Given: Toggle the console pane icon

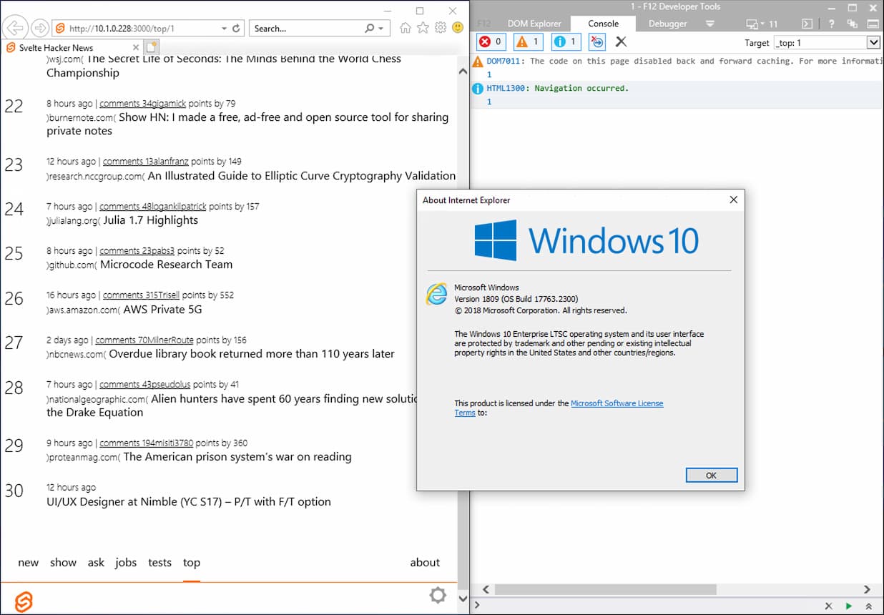Looking at the screenshot, I should click(x=807, y=24).
